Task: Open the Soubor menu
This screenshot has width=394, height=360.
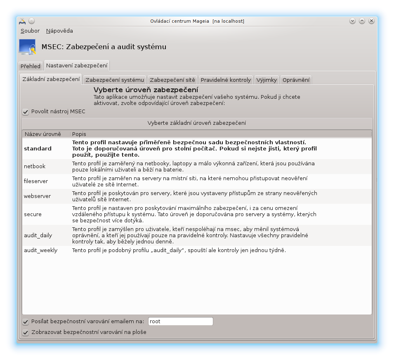Action: point(30,31)
